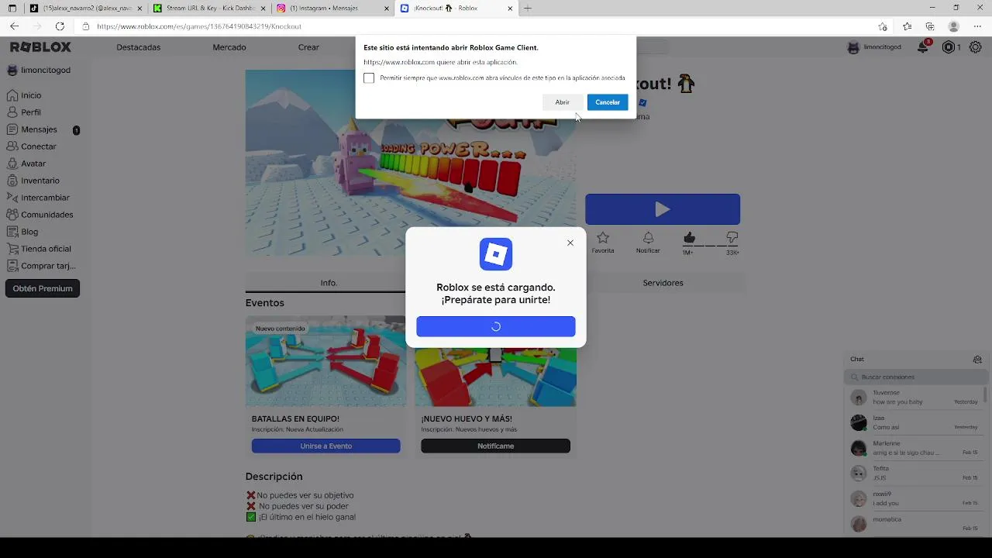The image size is (992, 558).
Task: Open chat with Marlenne
Action: pyautogui.click(x=914, y=448)
